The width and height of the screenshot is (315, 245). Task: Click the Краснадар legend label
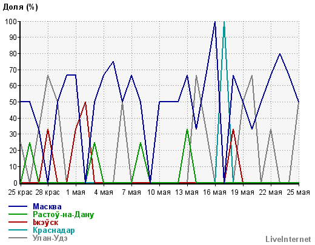click(54, 230)
